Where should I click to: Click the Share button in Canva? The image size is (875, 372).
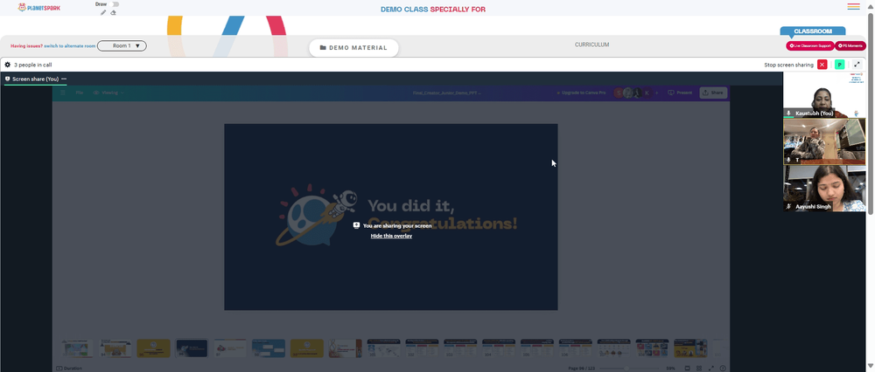pyautogui.click(x=713, y=93)
